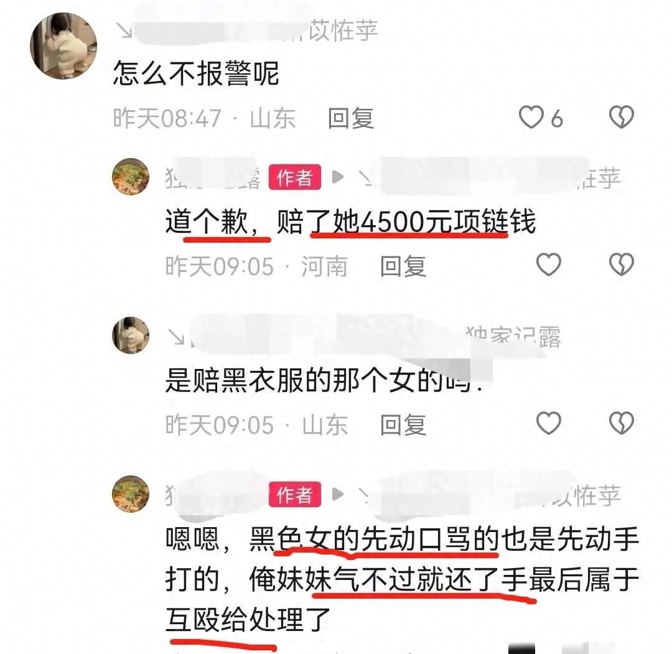
Task: Open 独家记露 username in third comment
Action: [513, 337]
